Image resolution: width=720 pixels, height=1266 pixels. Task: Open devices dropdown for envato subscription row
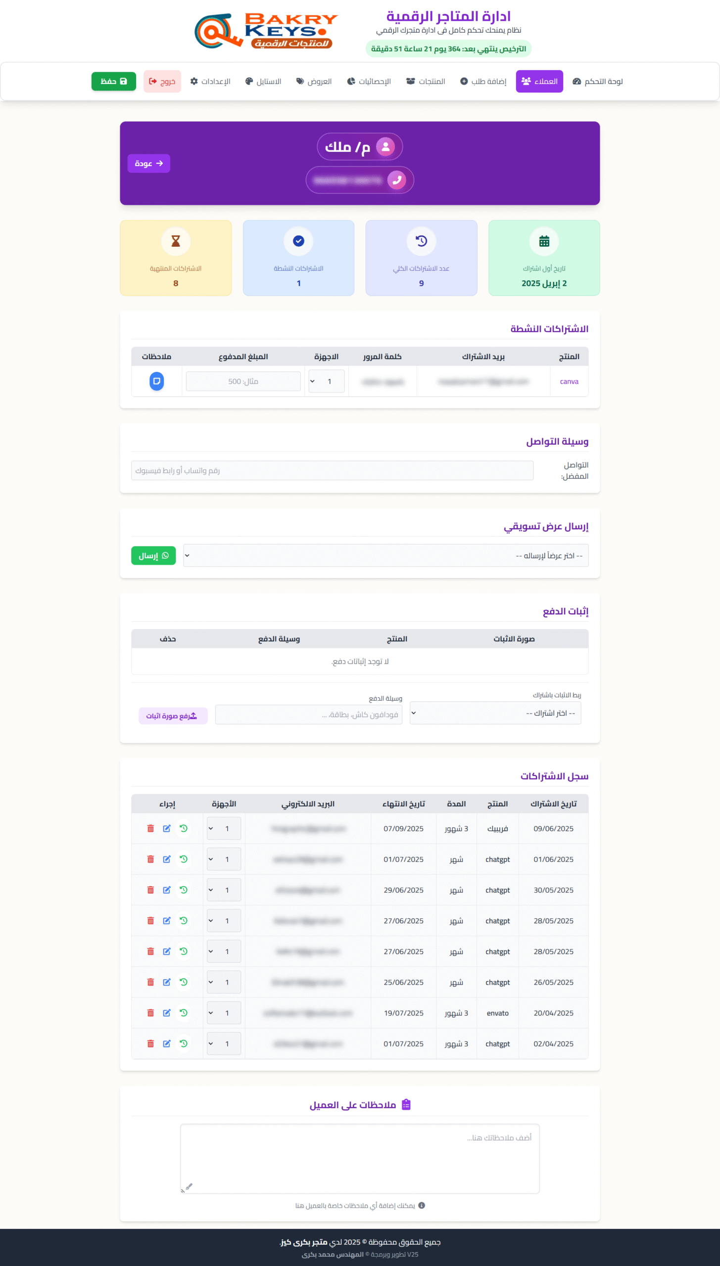(224, 1013)
